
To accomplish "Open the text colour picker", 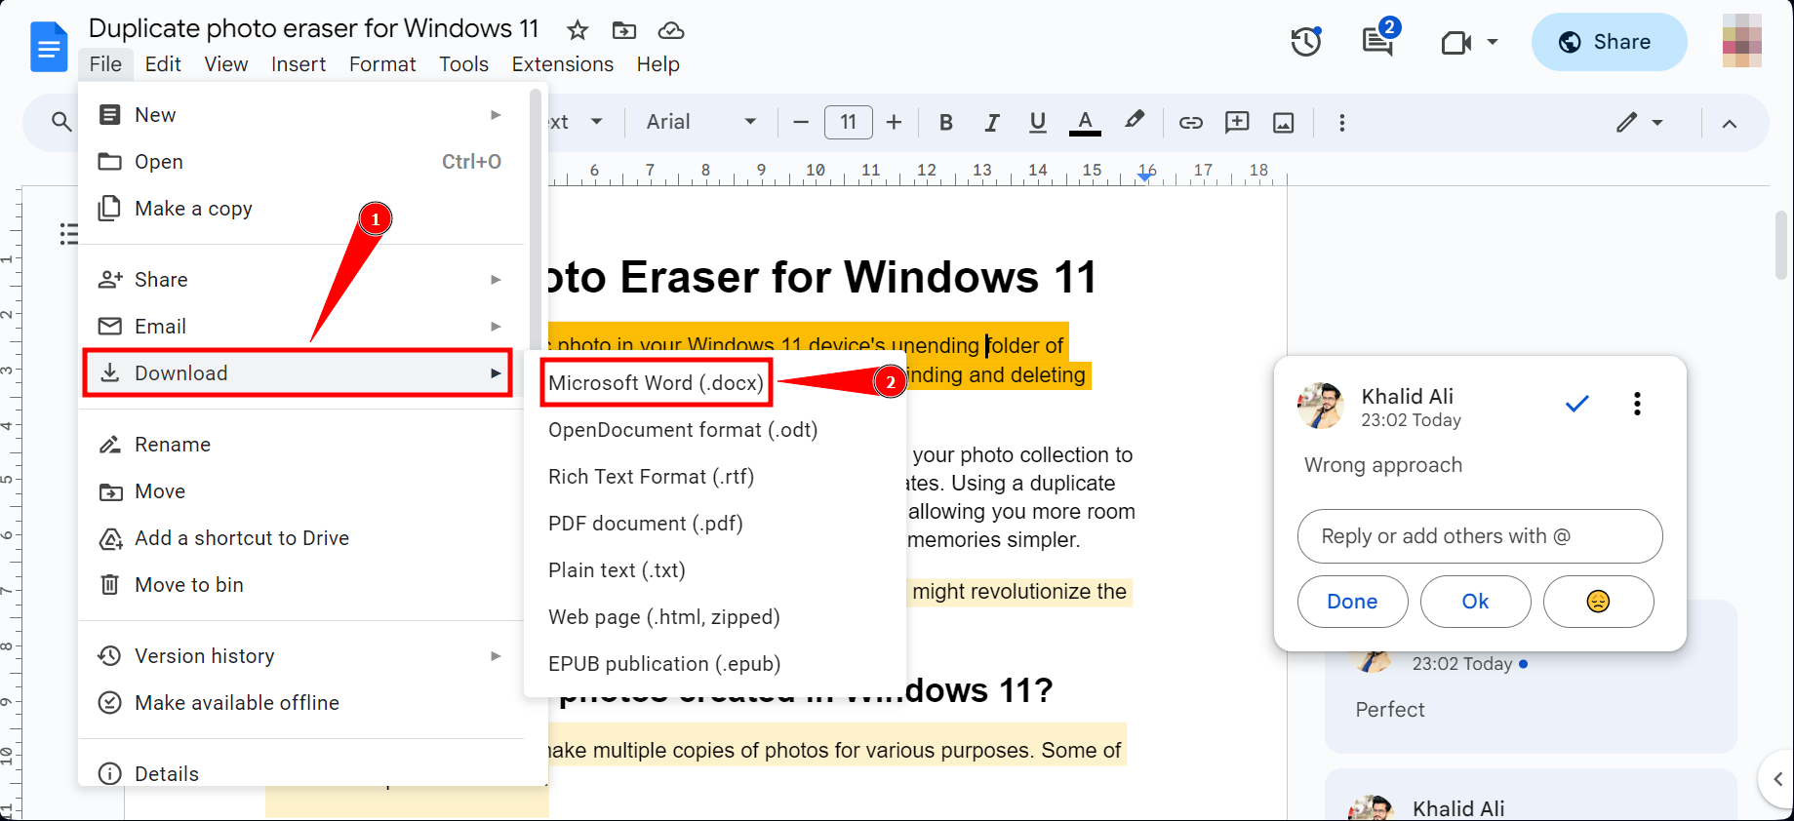I will coord(1085,122).
